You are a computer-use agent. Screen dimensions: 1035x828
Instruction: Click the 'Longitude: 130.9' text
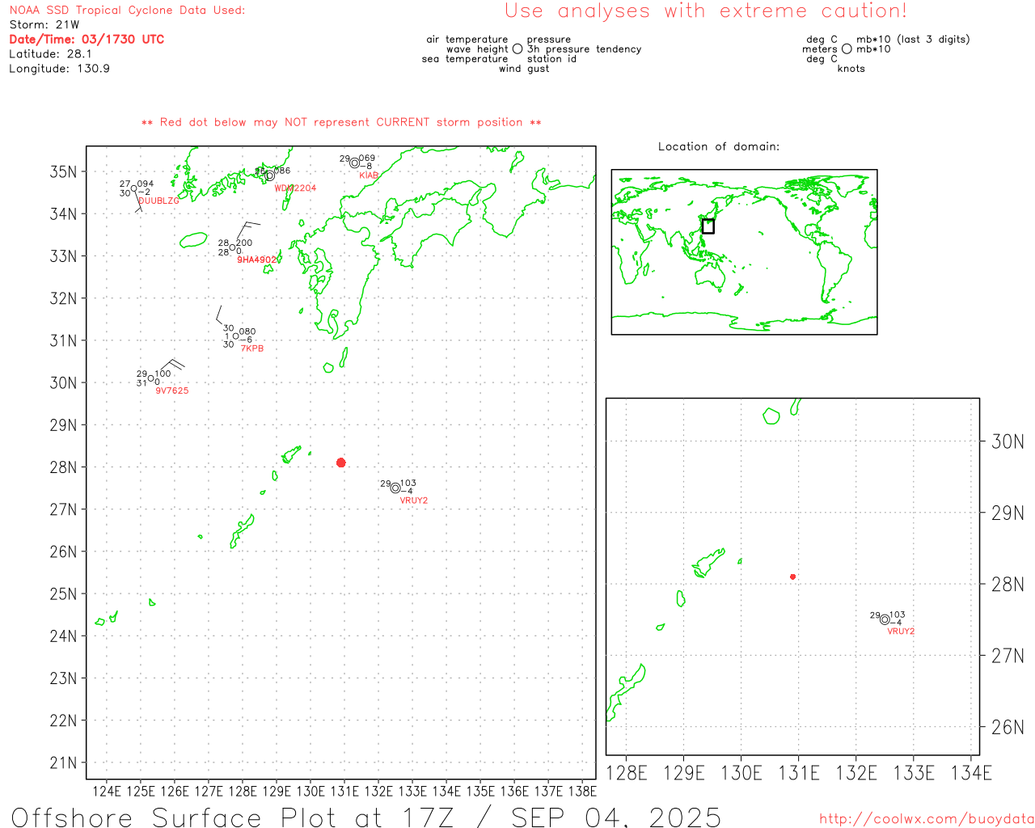click(59, 69)
